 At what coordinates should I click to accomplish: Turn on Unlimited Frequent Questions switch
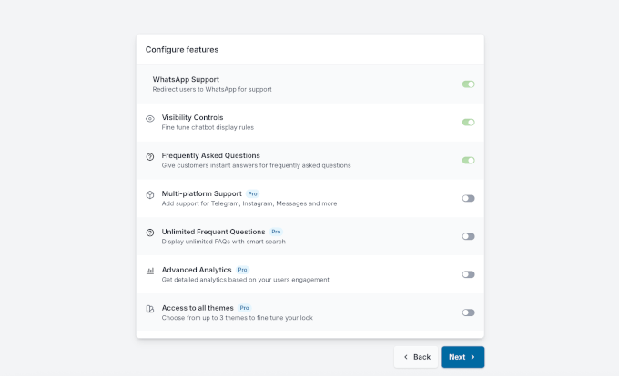(468, 236)
